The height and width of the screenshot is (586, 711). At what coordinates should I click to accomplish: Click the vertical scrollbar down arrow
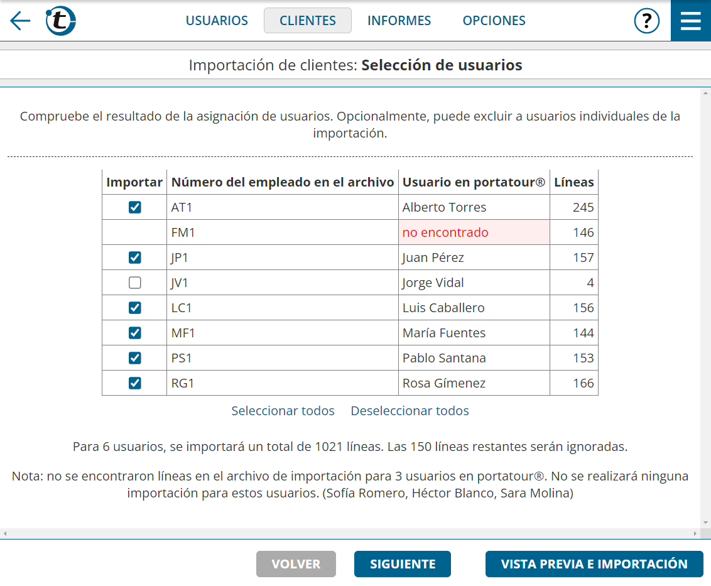tap(705, 523)
